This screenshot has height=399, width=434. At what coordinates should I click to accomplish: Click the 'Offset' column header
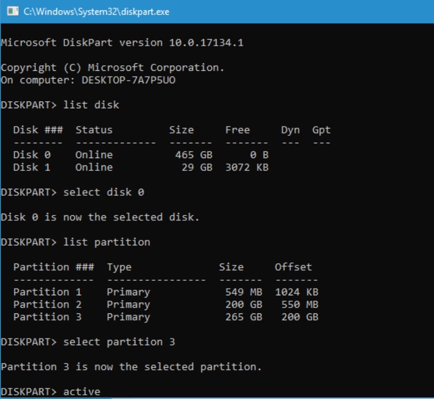pyautogui.click(x=293, y=267)
